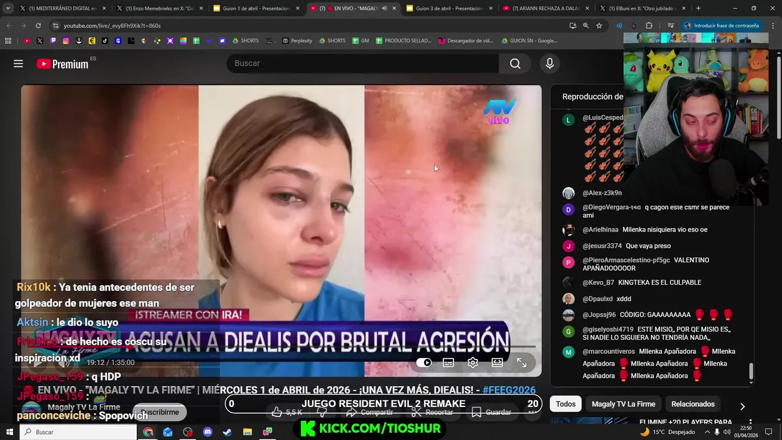This screenshot has height=440, width=782.
Task: Open @jesusr3374 chat user avatar
Action: (568, 246)
